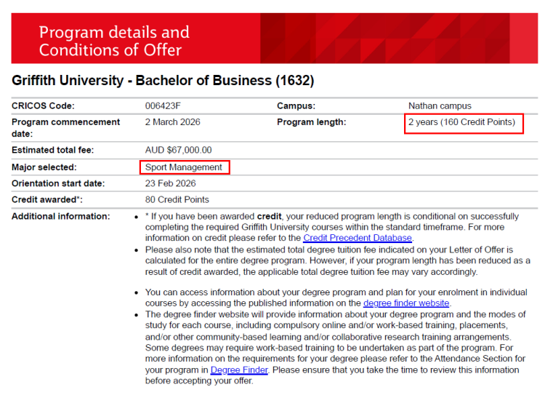
Task: Click the Nathan campus value
Action: click(440, 105)
